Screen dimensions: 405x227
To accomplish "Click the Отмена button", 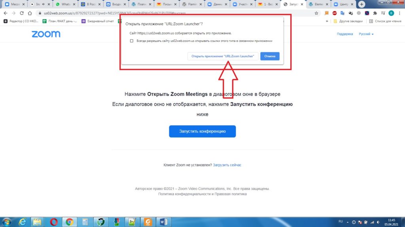I will (x=270, y=56).
